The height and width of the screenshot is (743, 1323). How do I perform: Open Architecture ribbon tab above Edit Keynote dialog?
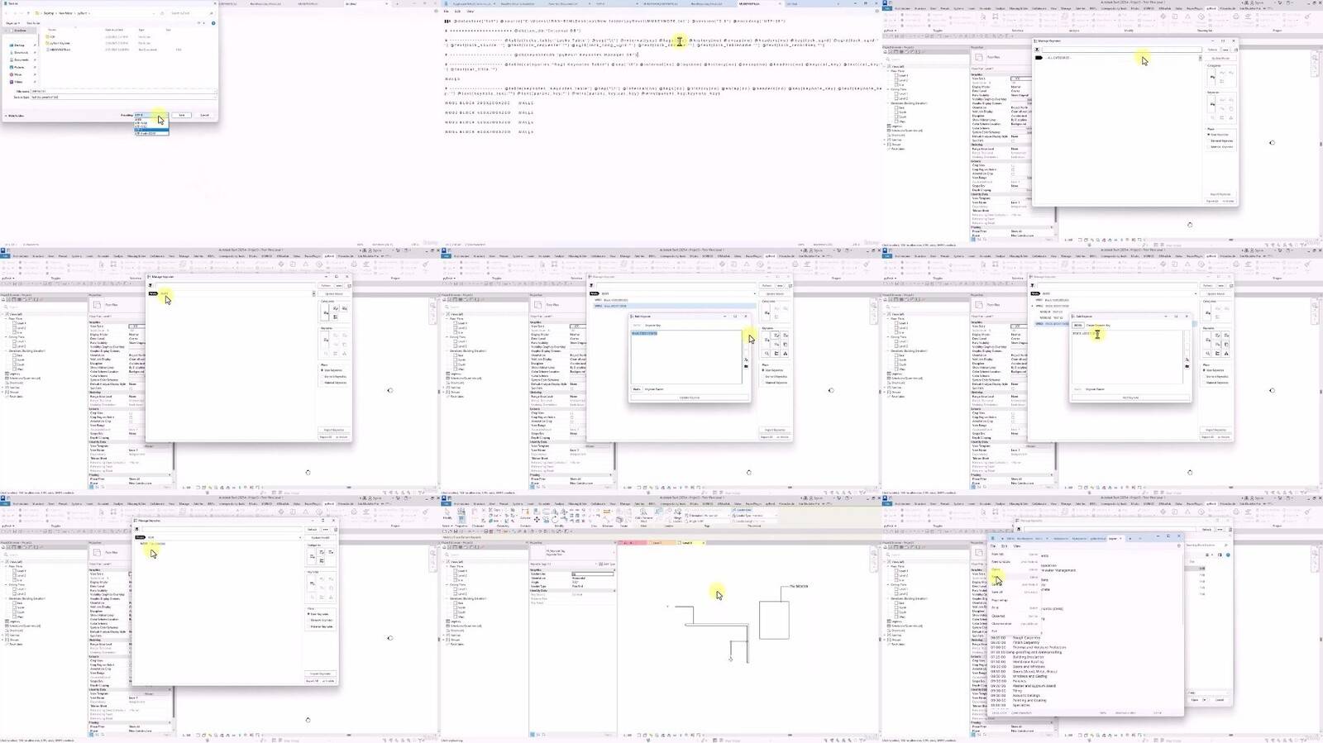click(x=461, y=256)
